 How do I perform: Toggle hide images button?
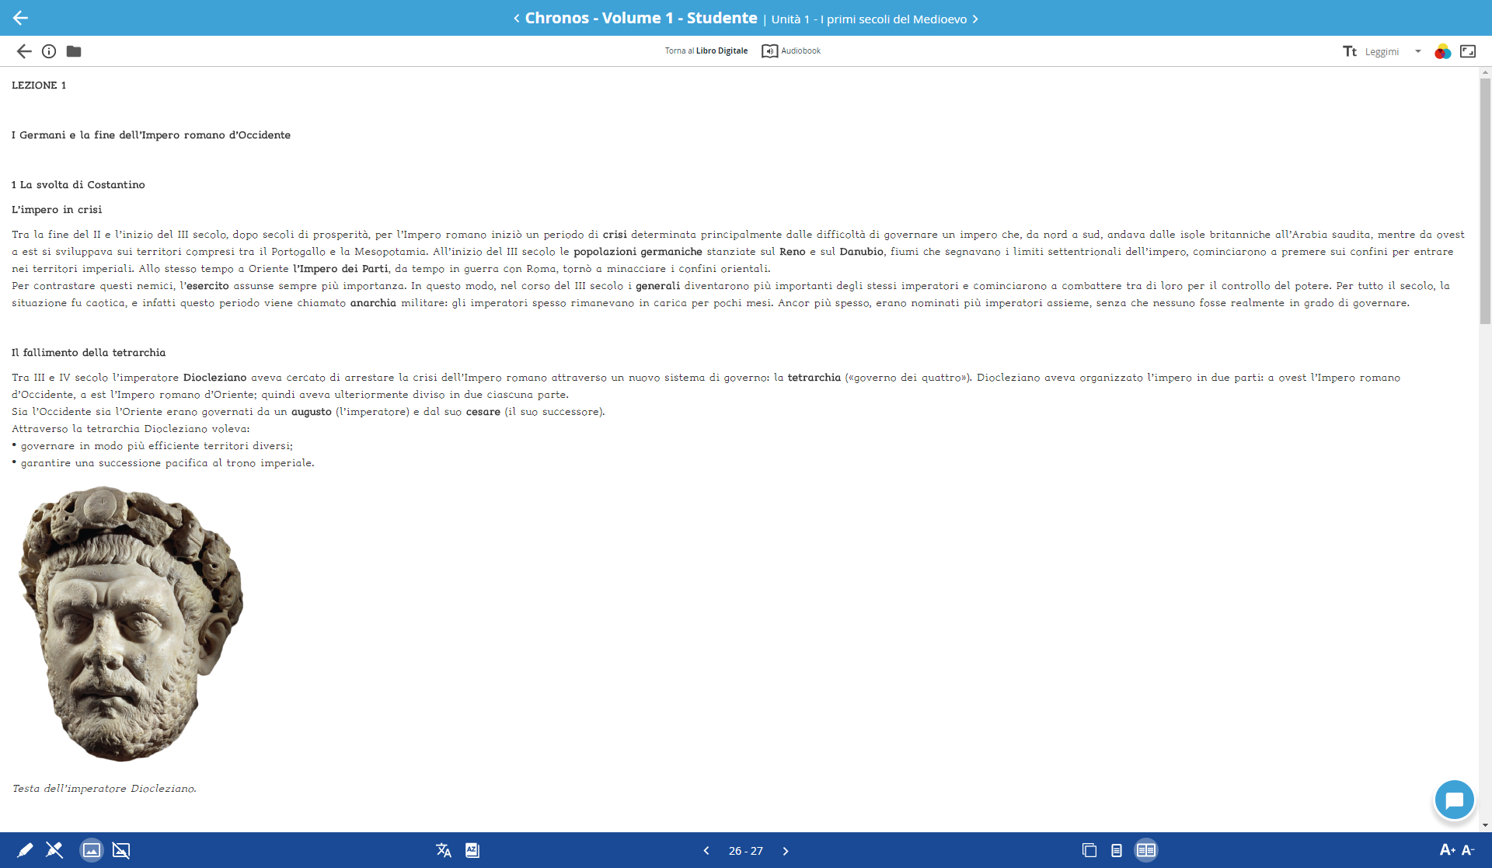pyautogui.click(x=121, y=850)
